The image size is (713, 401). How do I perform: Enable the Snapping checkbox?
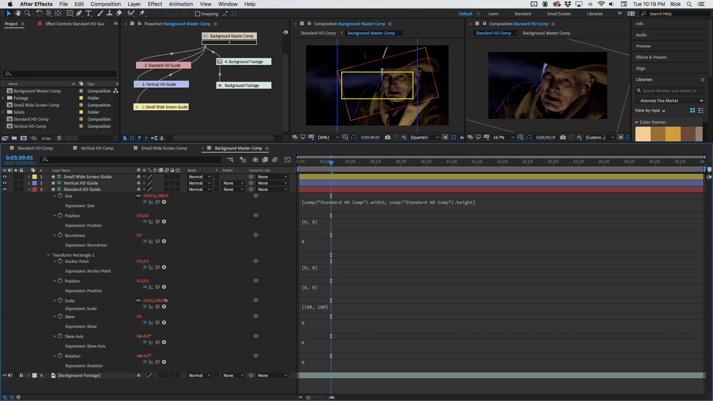198,14
